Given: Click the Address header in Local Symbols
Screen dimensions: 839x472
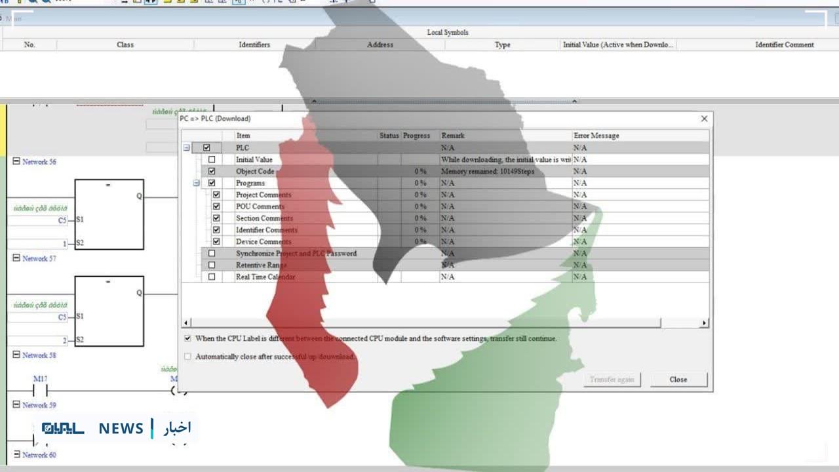Looking at the screenshot, I should click(x=380, y=45).
